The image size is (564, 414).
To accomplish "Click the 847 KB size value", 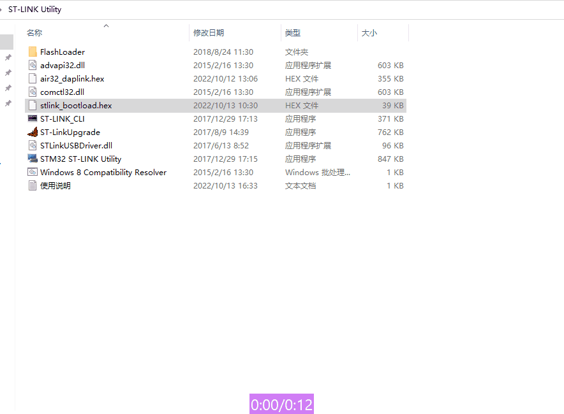I will click(390, 159).
